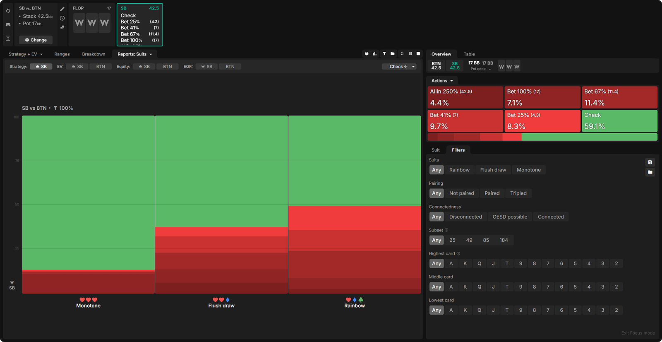Click the funnel filter icon in report toolbar
This screenshot has height=342, width=662.
[384, 54]
